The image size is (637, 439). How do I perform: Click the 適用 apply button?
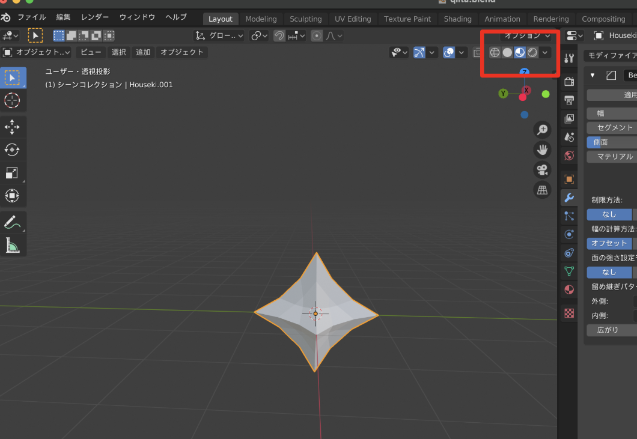point(612,95)
